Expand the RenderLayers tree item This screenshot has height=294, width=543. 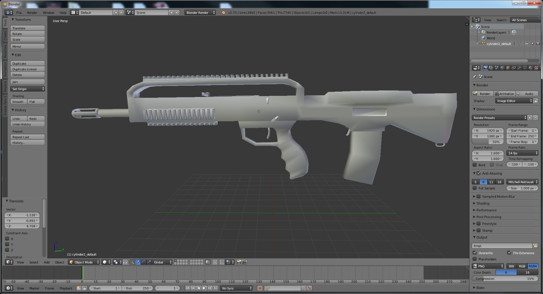(x=479, y=32)
